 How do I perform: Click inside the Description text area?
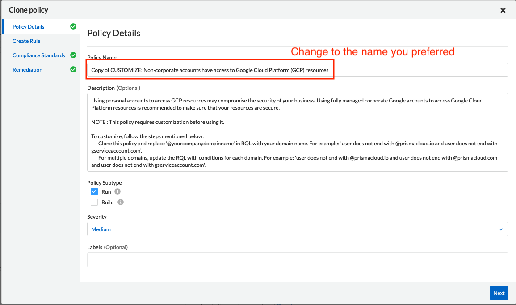tap(298, 132)
